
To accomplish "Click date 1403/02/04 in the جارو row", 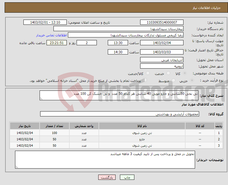I will (x=25, y=139).
